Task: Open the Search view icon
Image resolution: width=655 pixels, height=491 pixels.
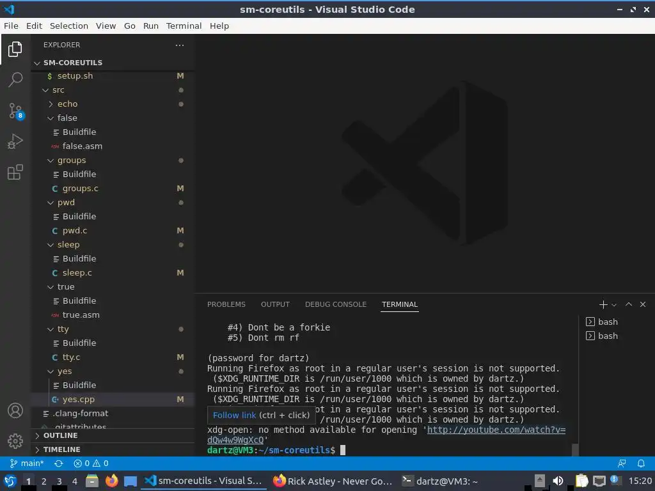Action: point(15,79)
